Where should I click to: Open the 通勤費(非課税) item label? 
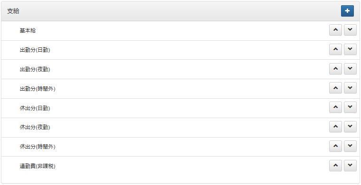[x=38, y=166]
